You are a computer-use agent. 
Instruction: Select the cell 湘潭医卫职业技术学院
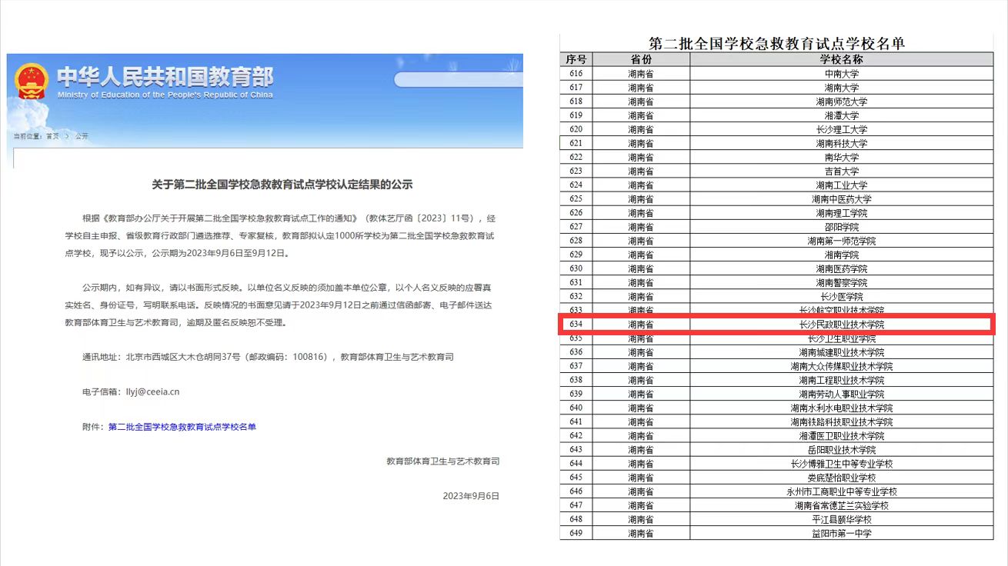[x=842, y=435]
